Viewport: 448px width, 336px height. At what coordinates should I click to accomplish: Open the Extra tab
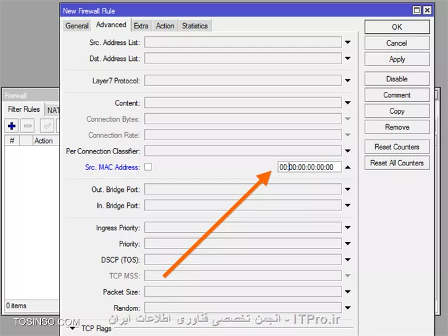pyautogui.click(x=141, y=26)
